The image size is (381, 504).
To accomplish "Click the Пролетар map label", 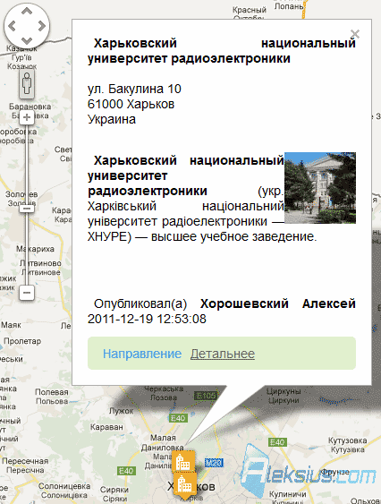I will [22, 341].
